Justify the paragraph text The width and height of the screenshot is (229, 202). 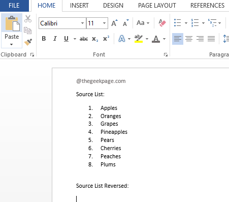(211, 39)
